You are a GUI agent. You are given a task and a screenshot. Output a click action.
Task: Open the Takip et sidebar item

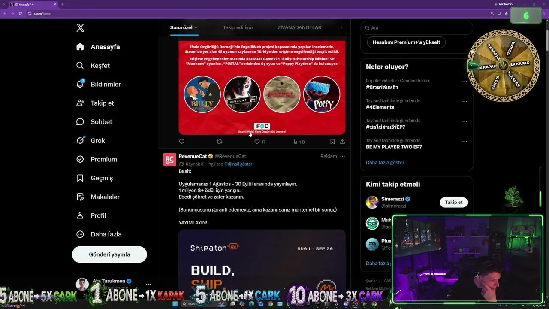coord(95,103)
